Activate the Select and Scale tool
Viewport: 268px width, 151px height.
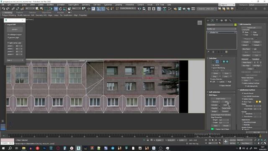(x=65, y=8)
